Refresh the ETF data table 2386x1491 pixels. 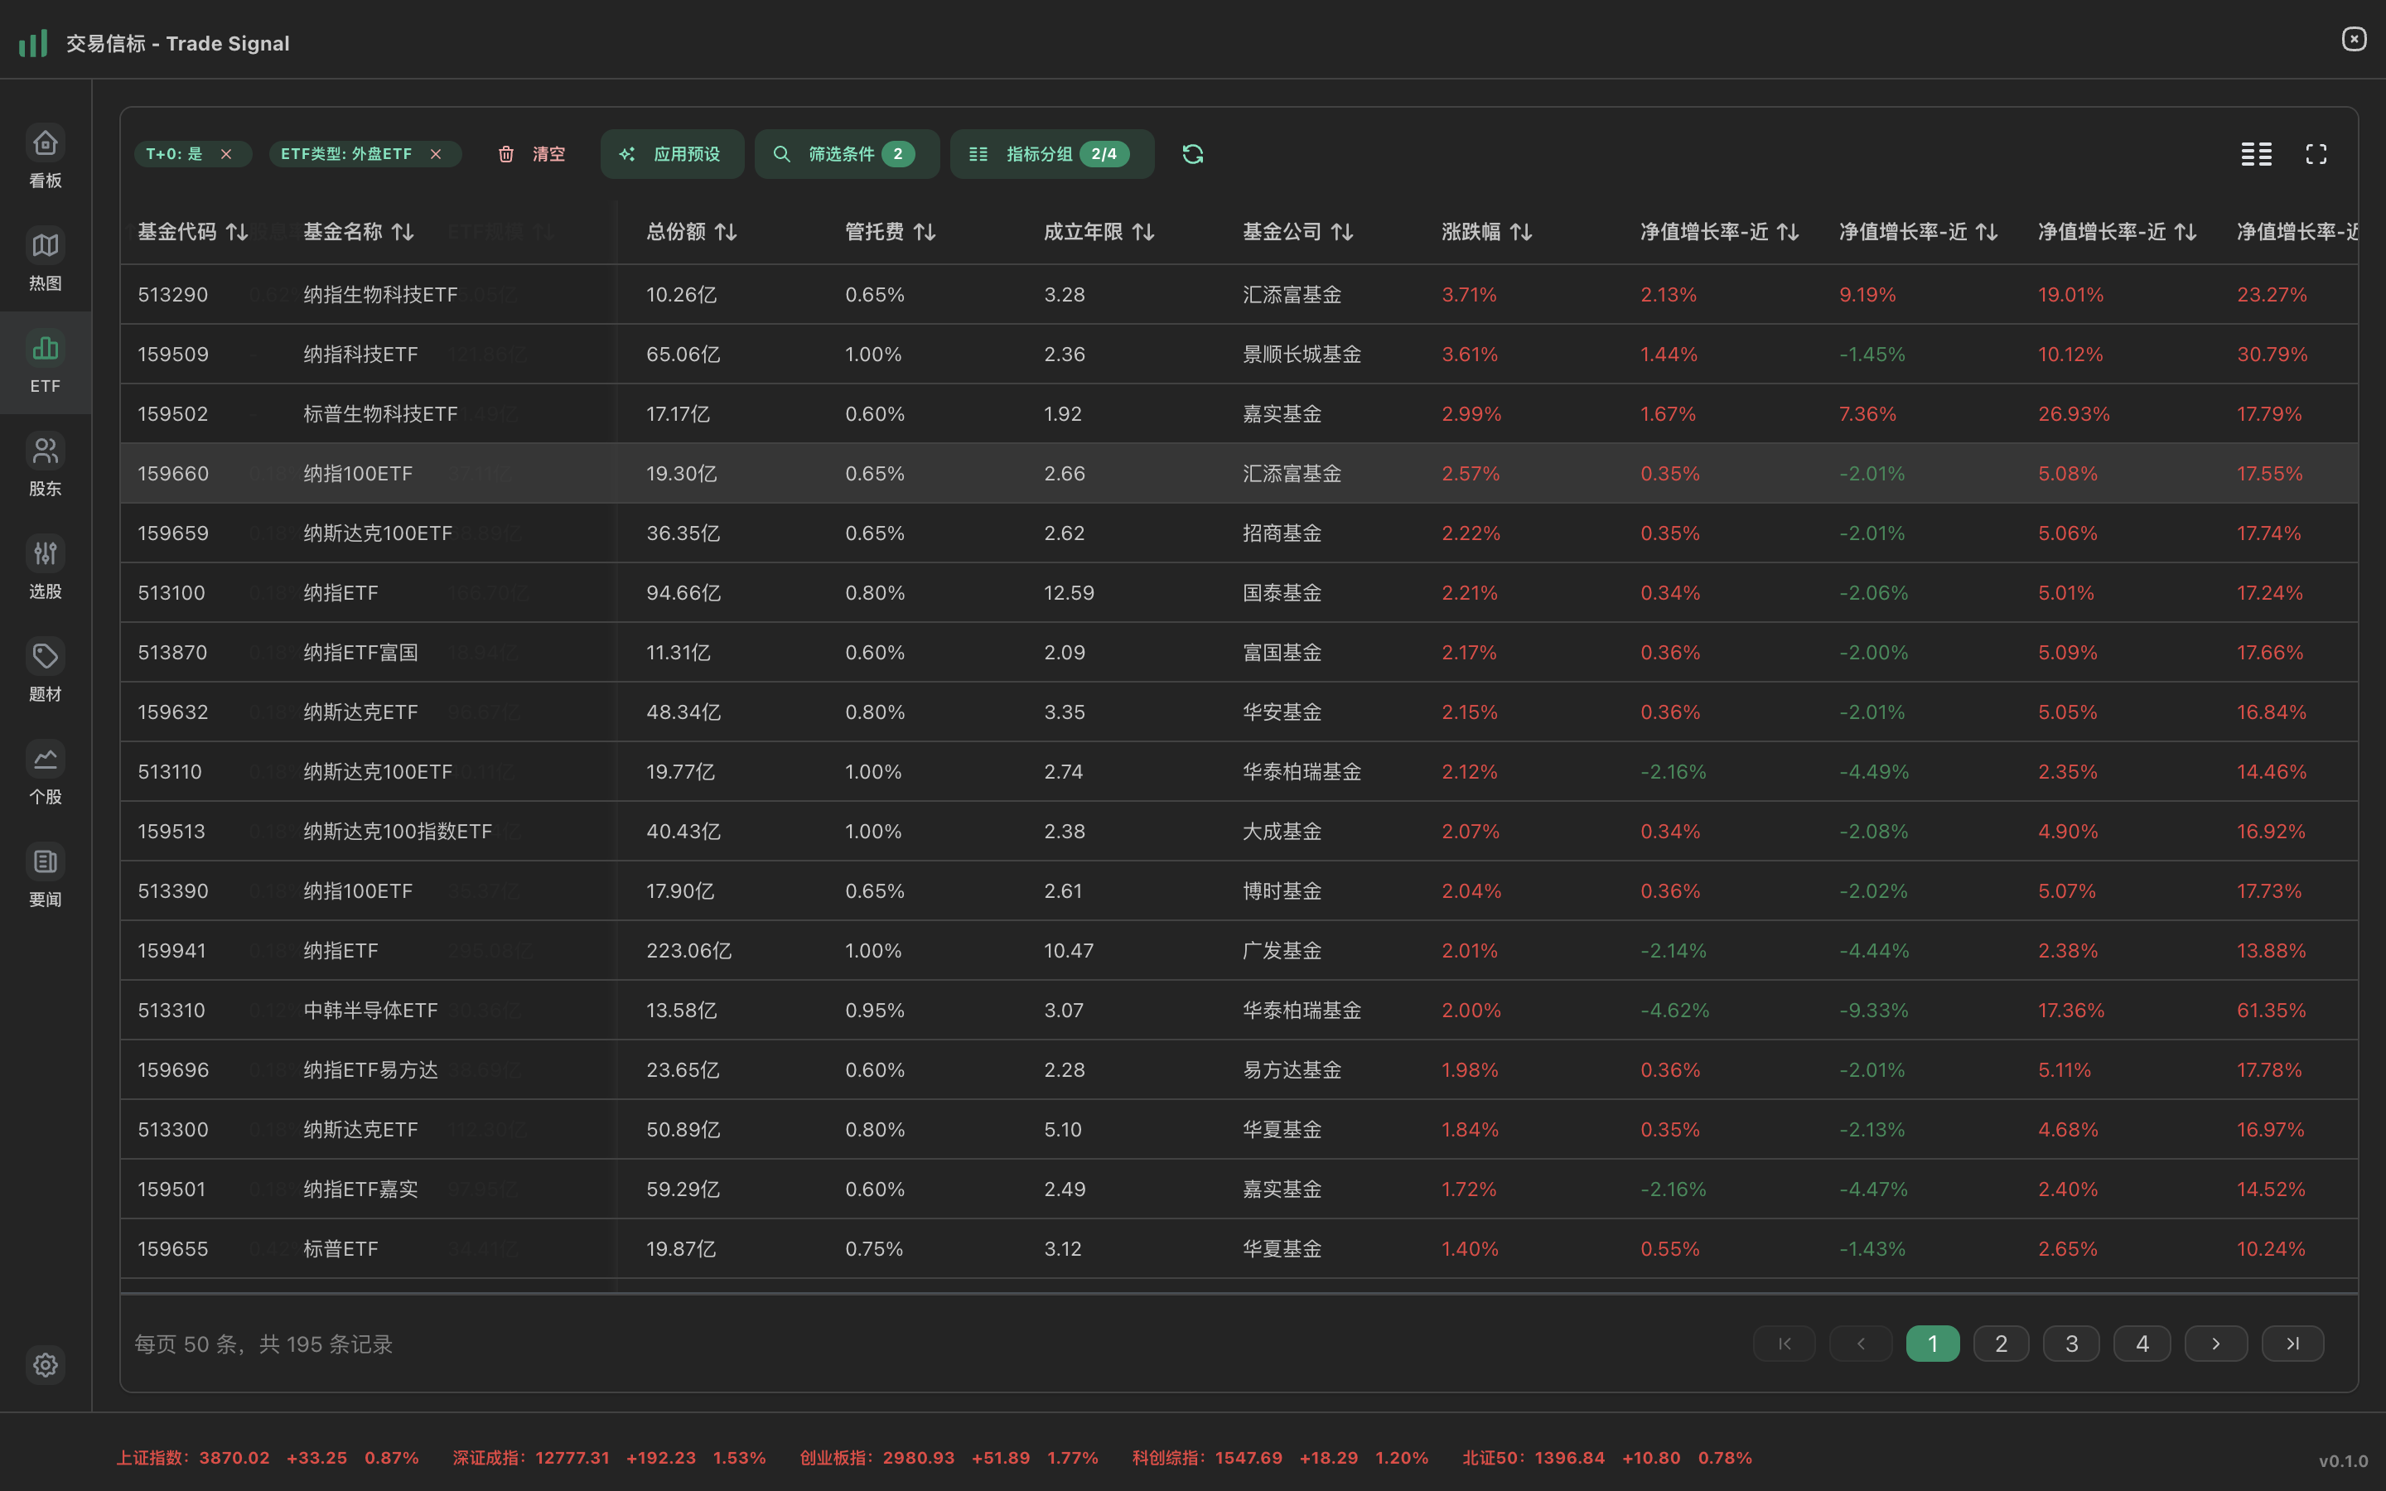pyautogui.click(x=1192, y=154)
